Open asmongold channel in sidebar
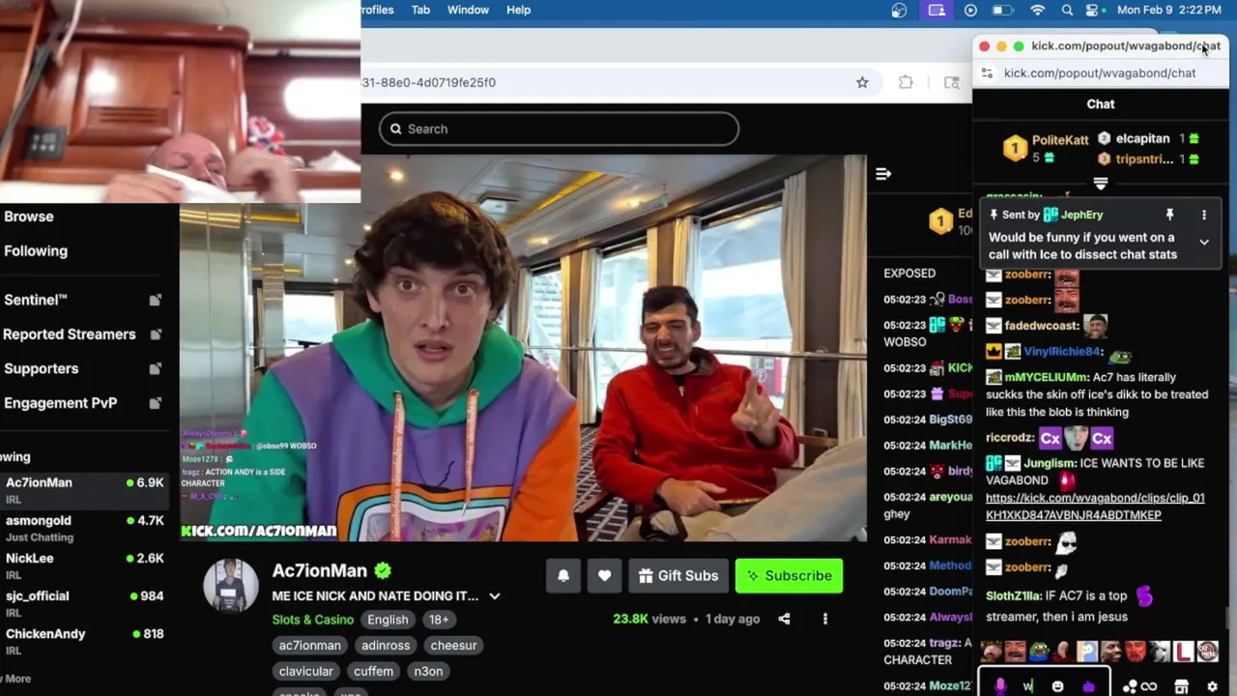This screenshot has height=696, width=1237. tap(84, 528)
